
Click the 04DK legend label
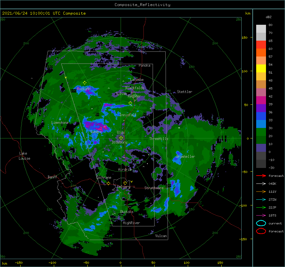(x=272, y=184)
